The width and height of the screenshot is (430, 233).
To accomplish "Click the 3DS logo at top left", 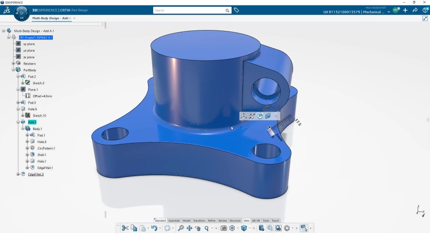I will [x=7, y=10].
